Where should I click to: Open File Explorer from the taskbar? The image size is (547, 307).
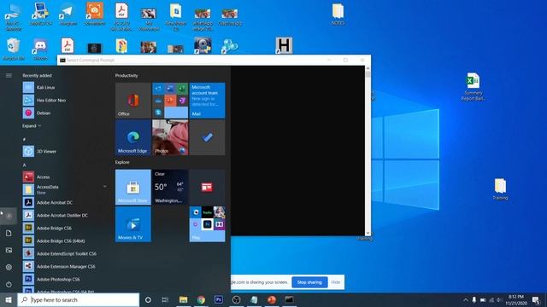point(184,299)
